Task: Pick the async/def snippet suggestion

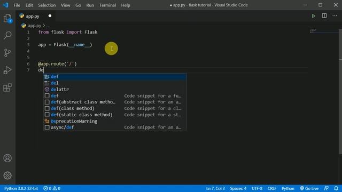Action: 115,127
